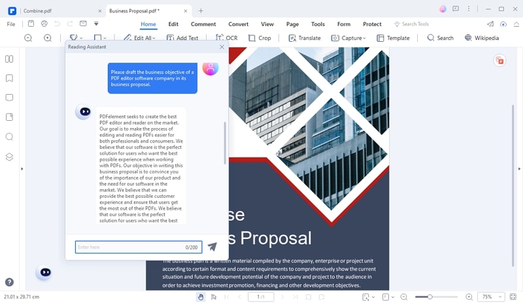The image size is (523, 303).
Task: Open the floating AI robot assistant
Action: pyautogui.click(x=45, y=273)
